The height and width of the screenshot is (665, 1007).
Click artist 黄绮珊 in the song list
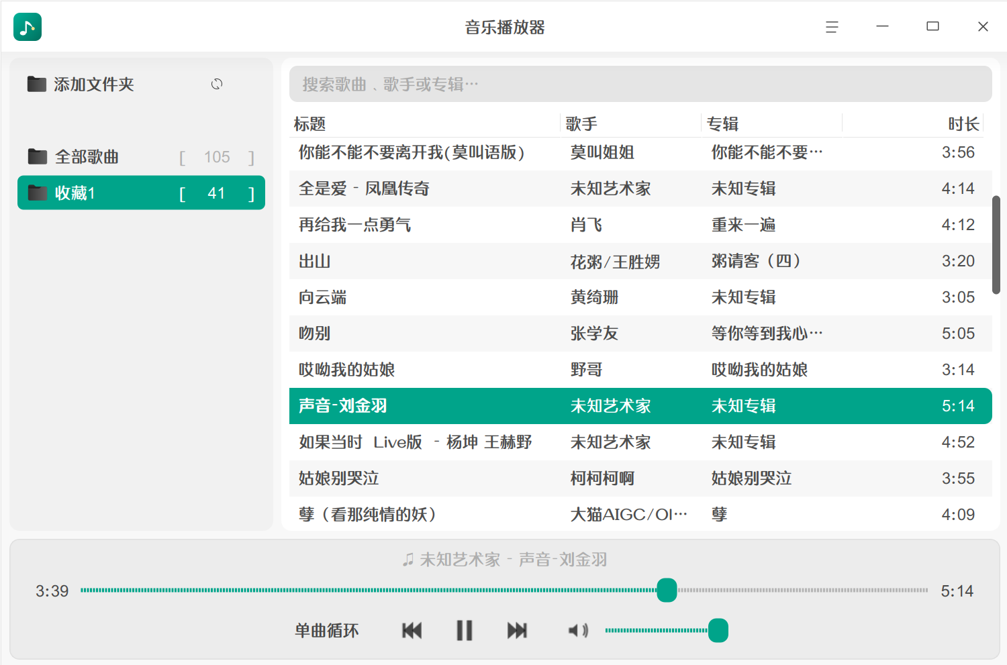coord(594,297)
